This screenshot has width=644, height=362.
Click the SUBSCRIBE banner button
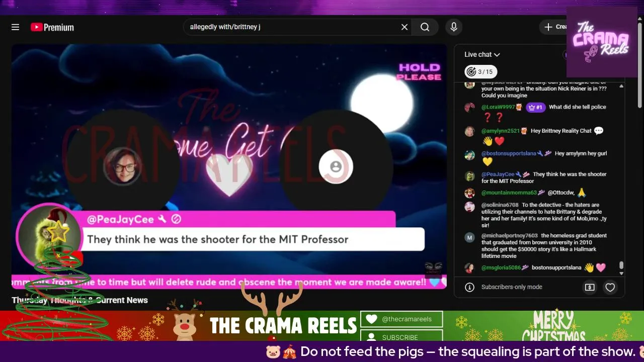click(401, 336)
